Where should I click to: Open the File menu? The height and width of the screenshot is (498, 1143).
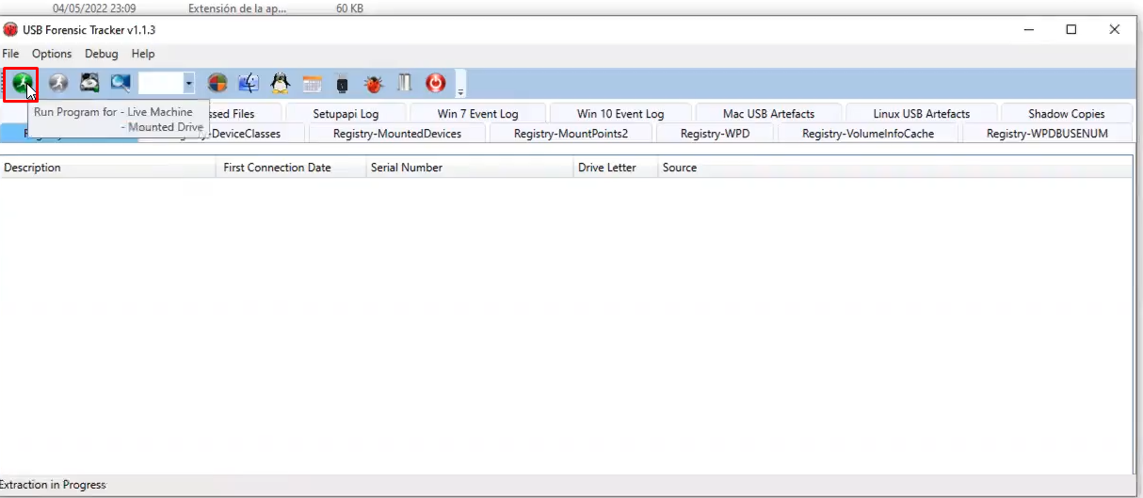click(10, 54)
